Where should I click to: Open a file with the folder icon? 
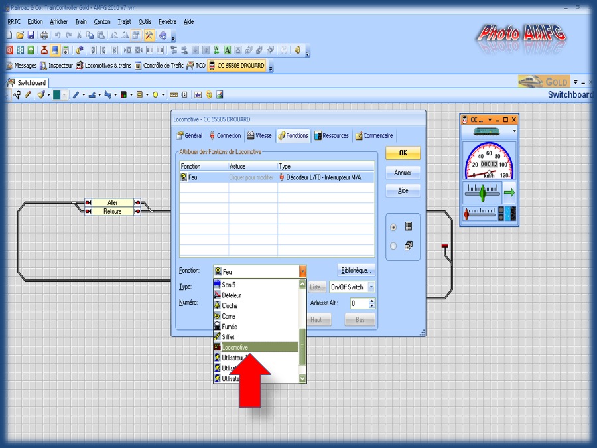pyautogui.click(x=20, y=35)
